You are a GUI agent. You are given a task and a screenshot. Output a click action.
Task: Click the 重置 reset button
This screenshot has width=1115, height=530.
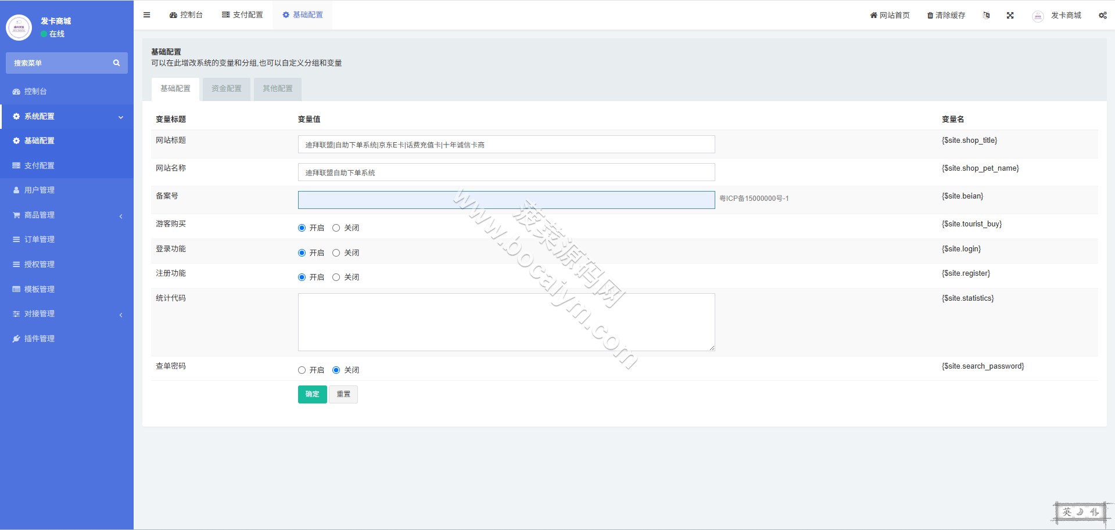(343, 394)
